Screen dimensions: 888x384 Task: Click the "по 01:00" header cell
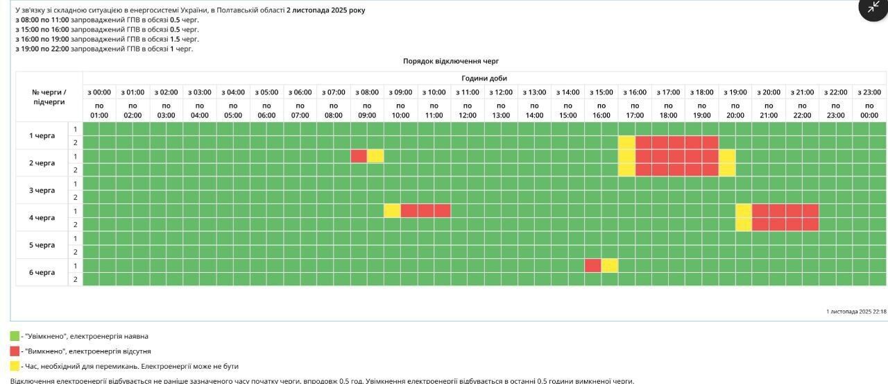click(99, 110)
